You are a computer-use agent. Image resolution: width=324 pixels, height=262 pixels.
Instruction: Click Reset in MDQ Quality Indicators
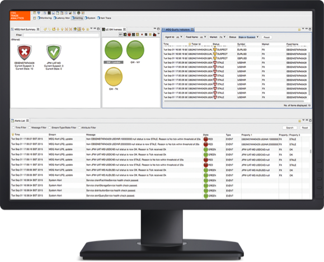click(x=266, y=37)
